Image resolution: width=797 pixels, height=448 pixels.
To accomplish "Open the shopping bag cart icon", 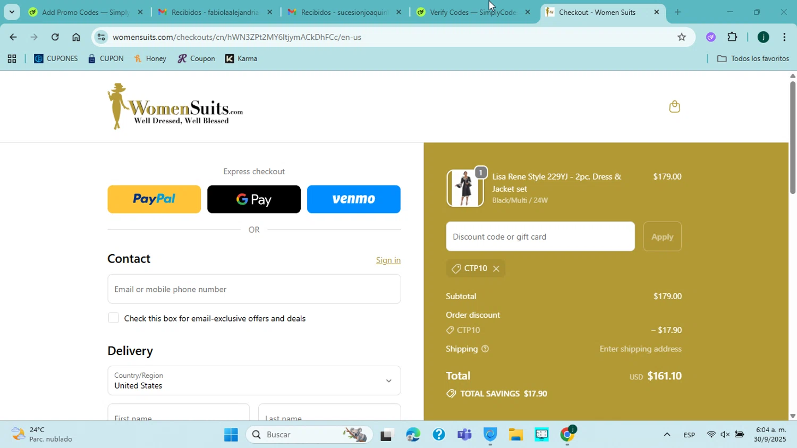I will (x=674, y=107).
